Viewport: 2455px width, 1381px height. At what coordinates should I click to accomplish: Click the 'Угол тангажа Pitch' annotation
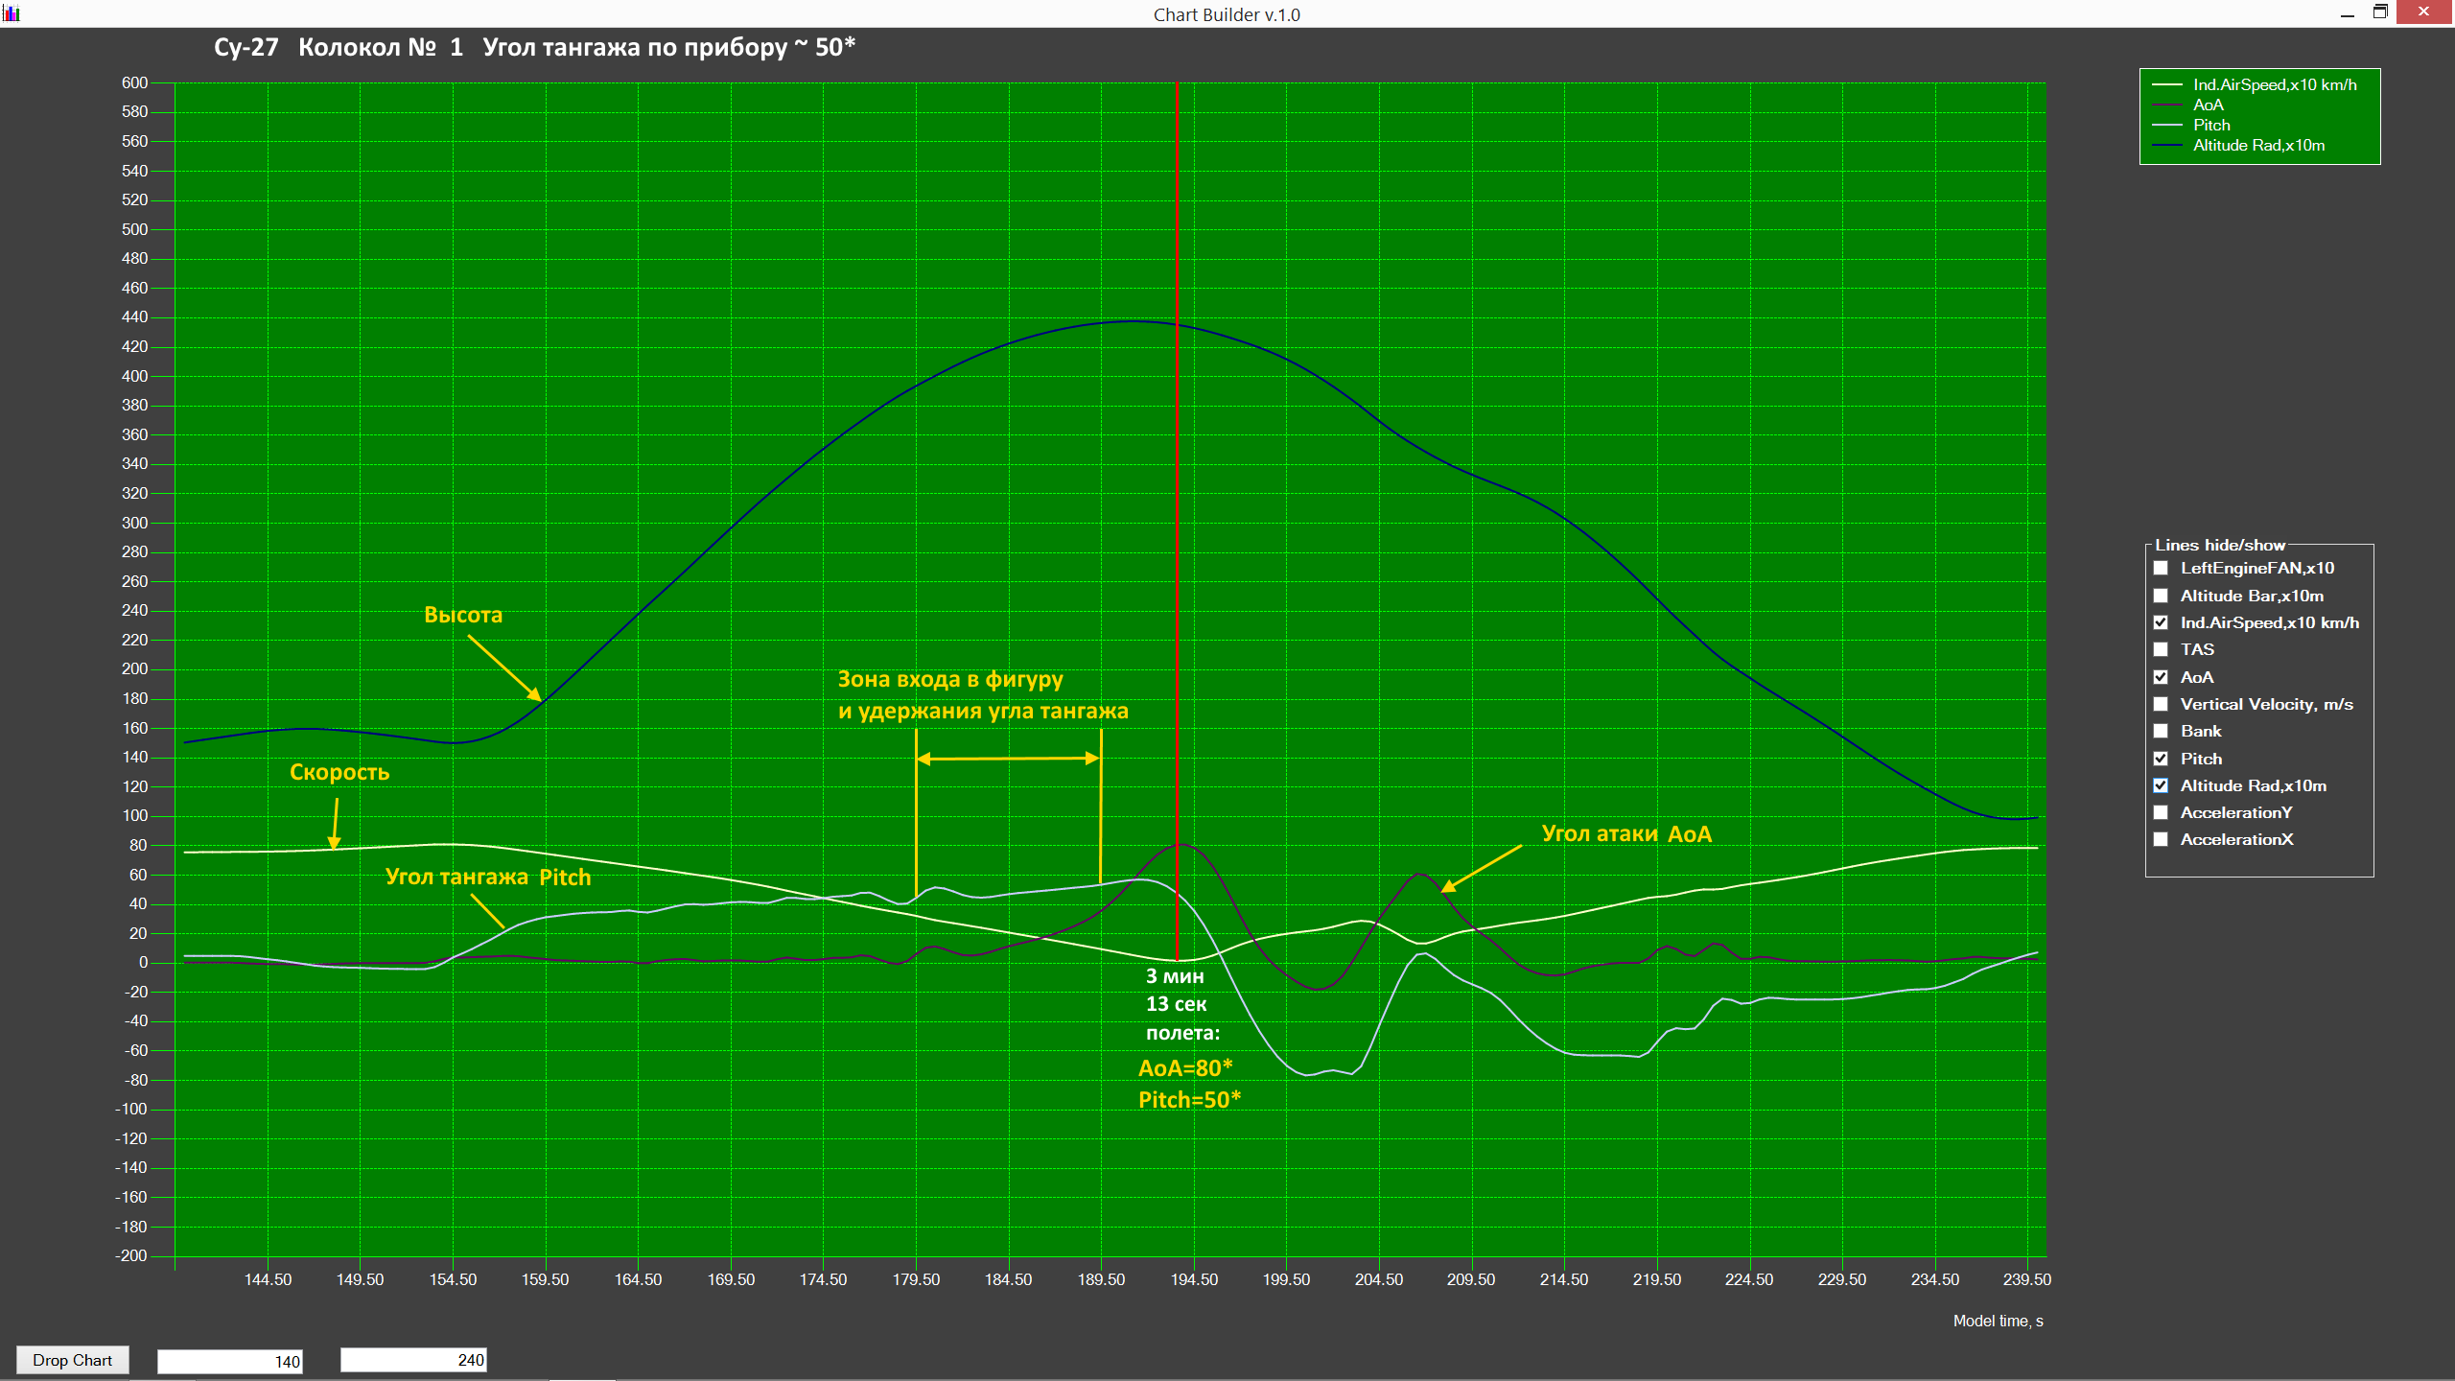click(x=488, y=877)
